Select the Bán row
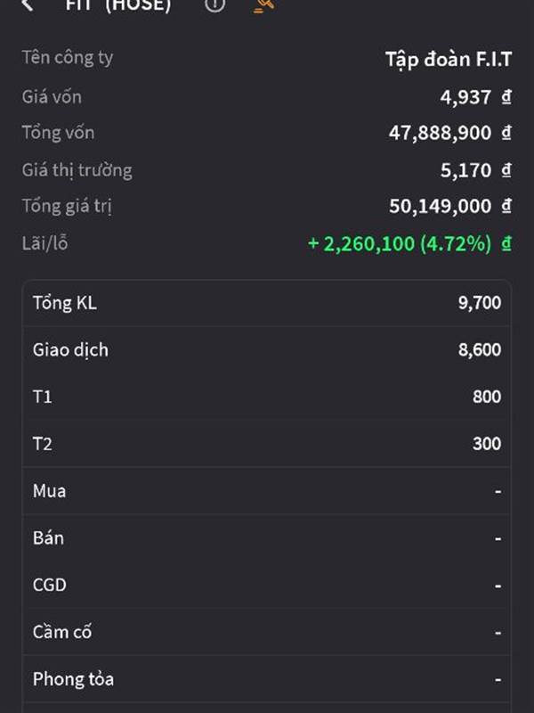This screenshot has width=534, height=713. (x=267, y=538)
